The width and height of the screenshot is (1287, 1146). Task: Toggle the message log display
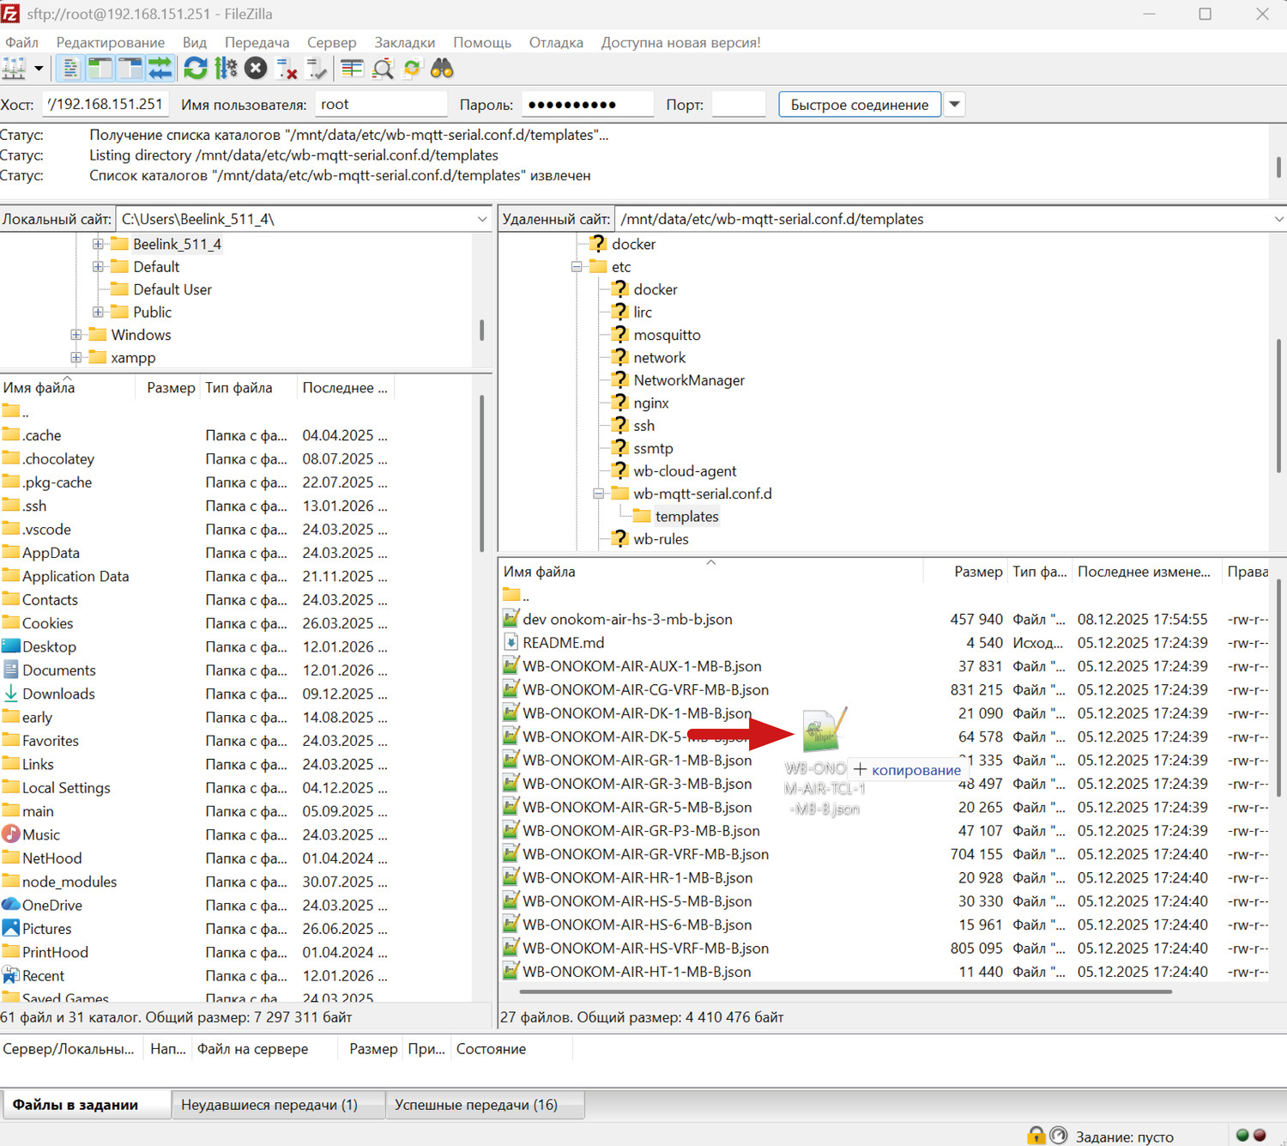[70, 69]
